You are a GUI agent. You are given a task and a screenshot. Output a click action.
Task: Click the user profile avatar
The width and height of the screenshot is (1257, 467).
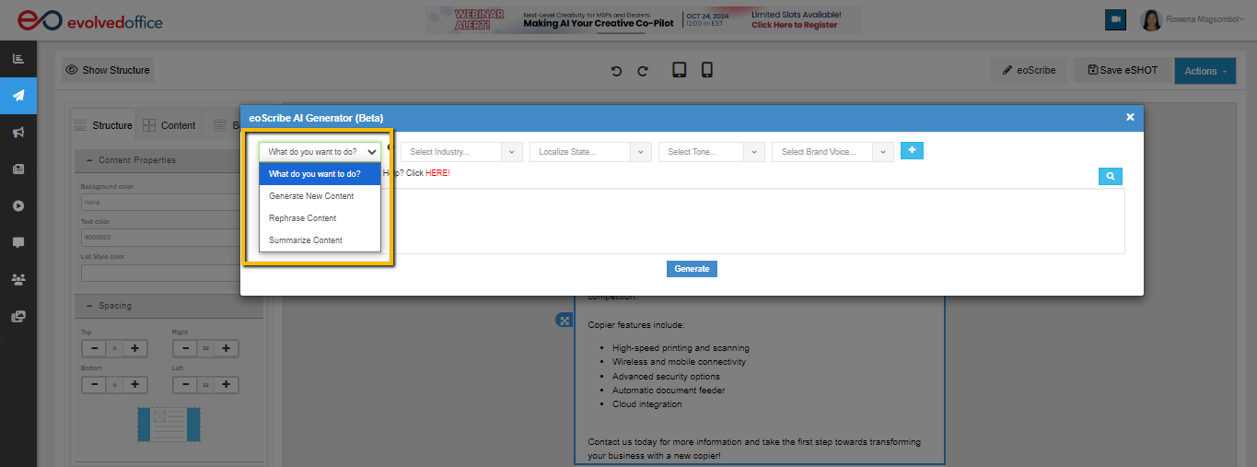pyautogui.click(x=1151, y=20)
